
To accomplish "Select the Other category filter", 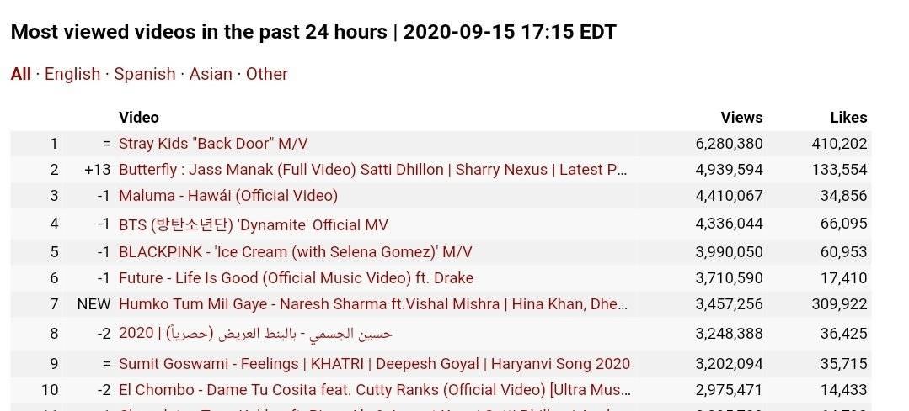I will click(267, 74).
